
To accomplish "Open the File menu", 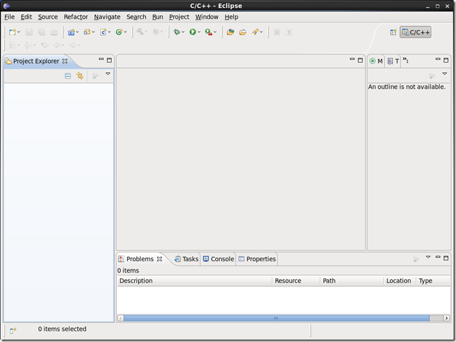I will [9, 17].
